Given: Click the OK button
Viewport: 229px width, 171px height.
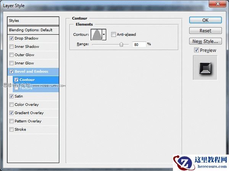Looking at the screenshot, I should 205,20.
